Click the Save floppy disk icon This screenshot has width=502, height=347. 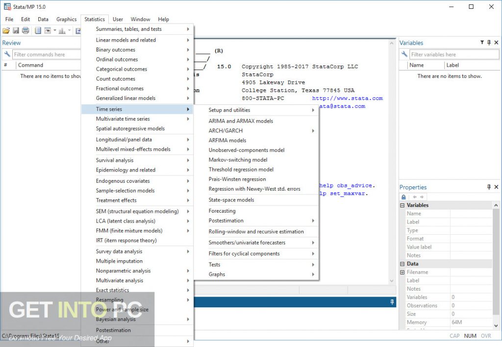coord(16,31)
